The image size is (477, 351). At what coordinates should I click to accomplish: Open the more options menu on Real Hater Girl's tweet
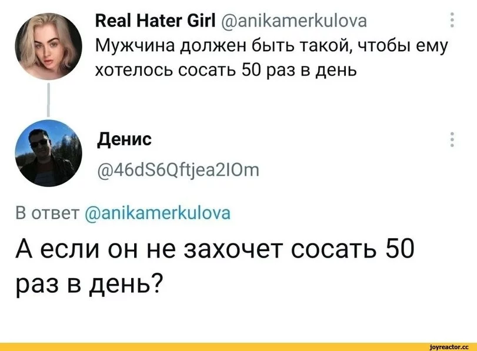(451, 21)
